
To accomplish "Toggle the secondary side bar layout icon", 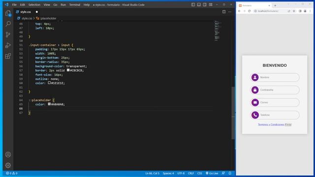I will (x=205, y=4).
